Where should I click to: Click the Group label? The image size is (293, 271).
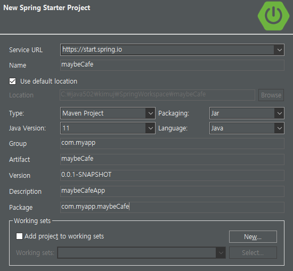click(x=18, y=144)
